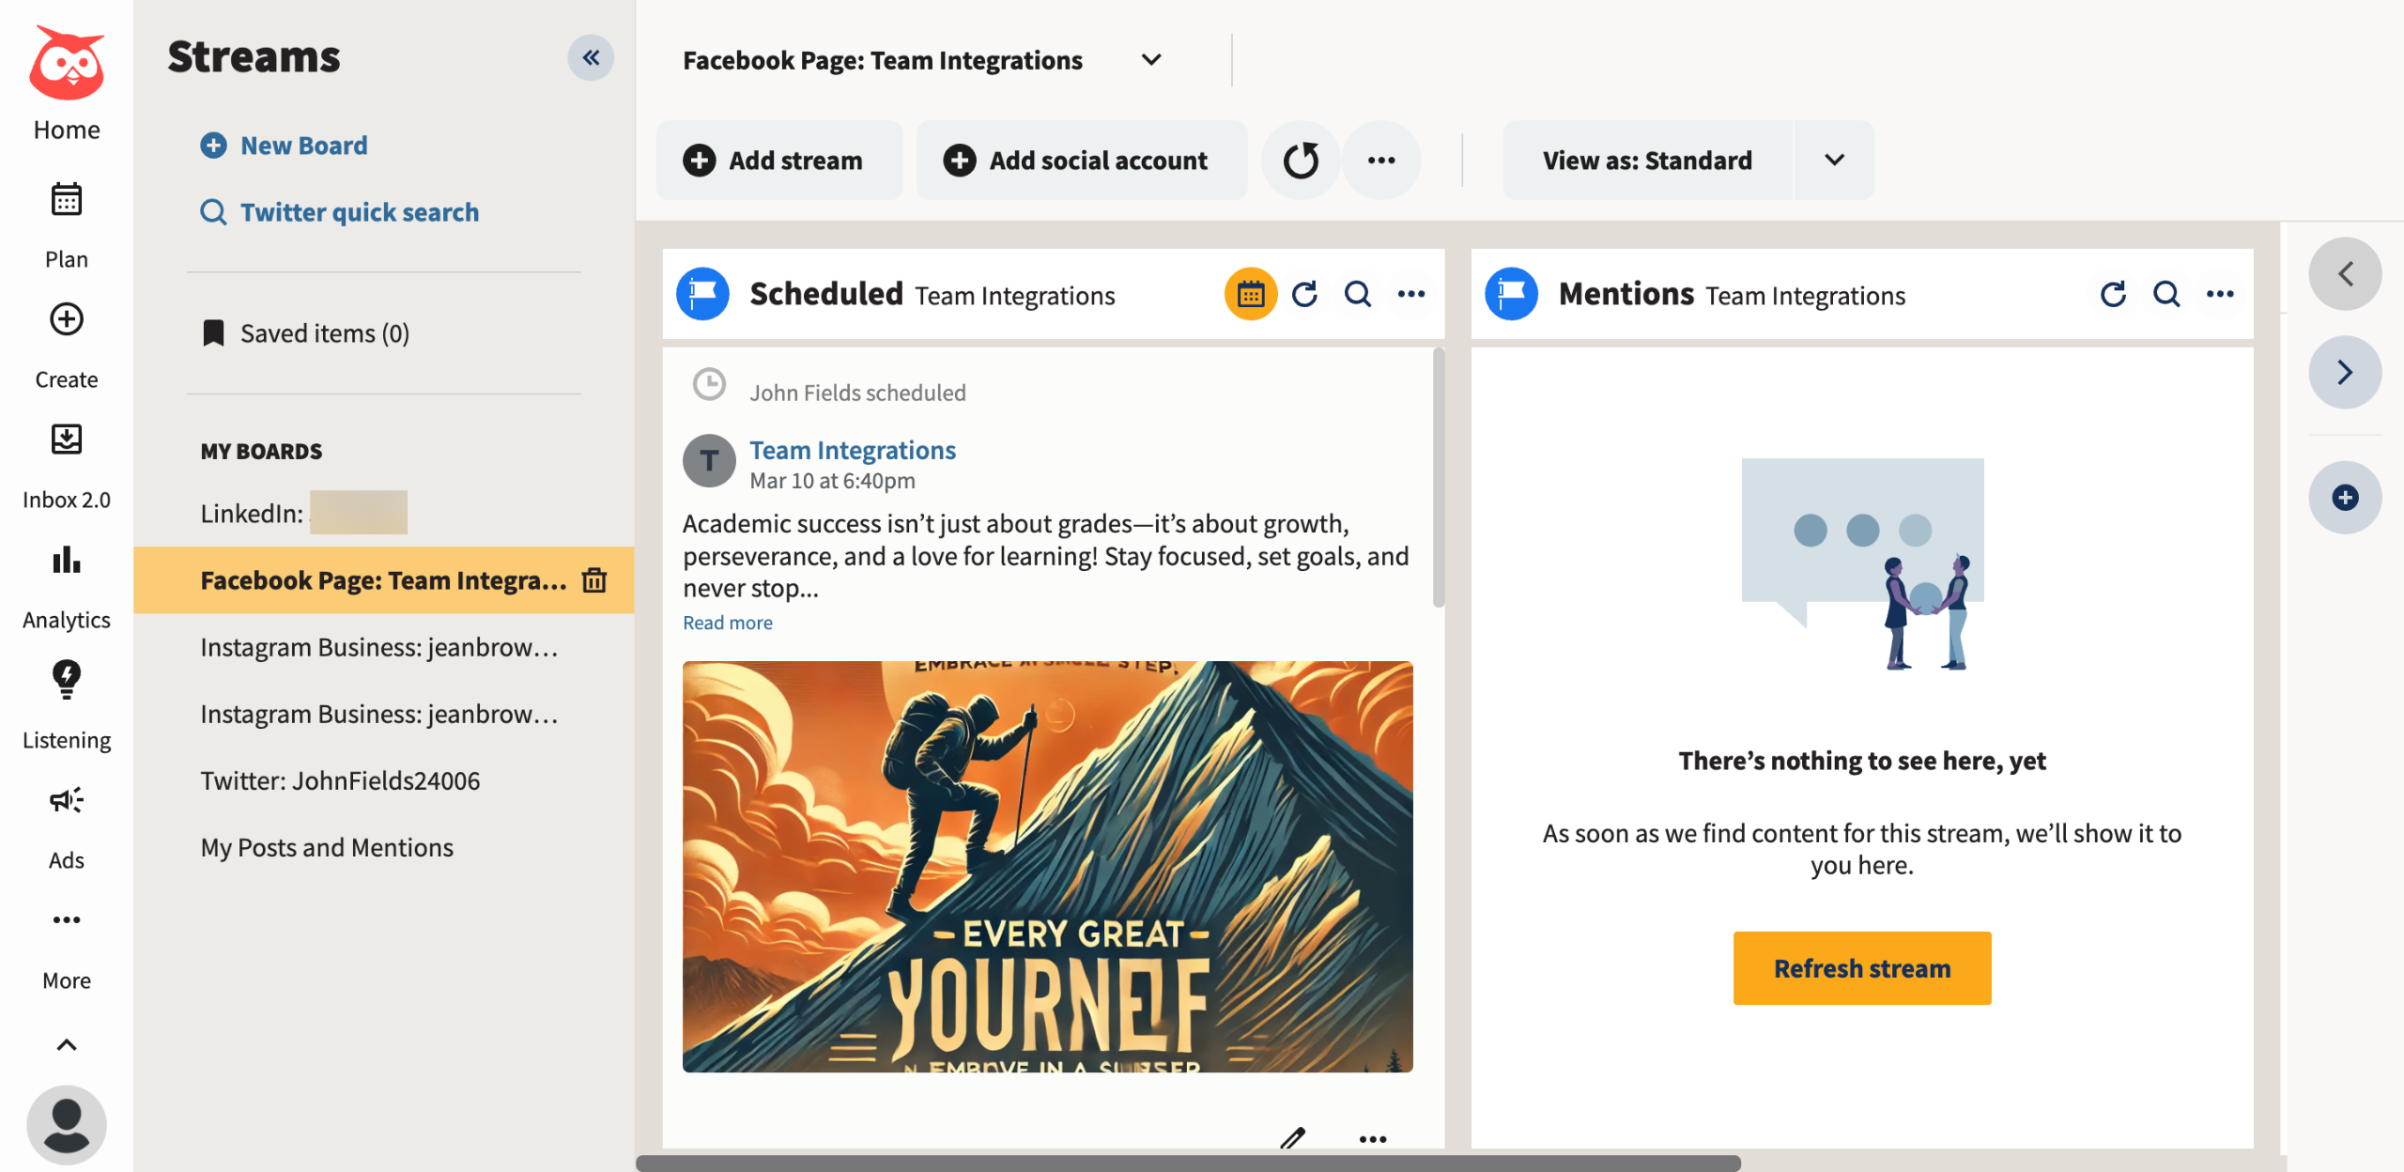This screenshot has height=1172, width=2404.
Task: Open the Facebook Page board dropdown
Action: (1151, 60)
